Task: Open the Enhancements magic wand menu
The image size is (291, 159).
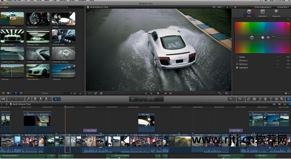Action: (x=232, y=99)
